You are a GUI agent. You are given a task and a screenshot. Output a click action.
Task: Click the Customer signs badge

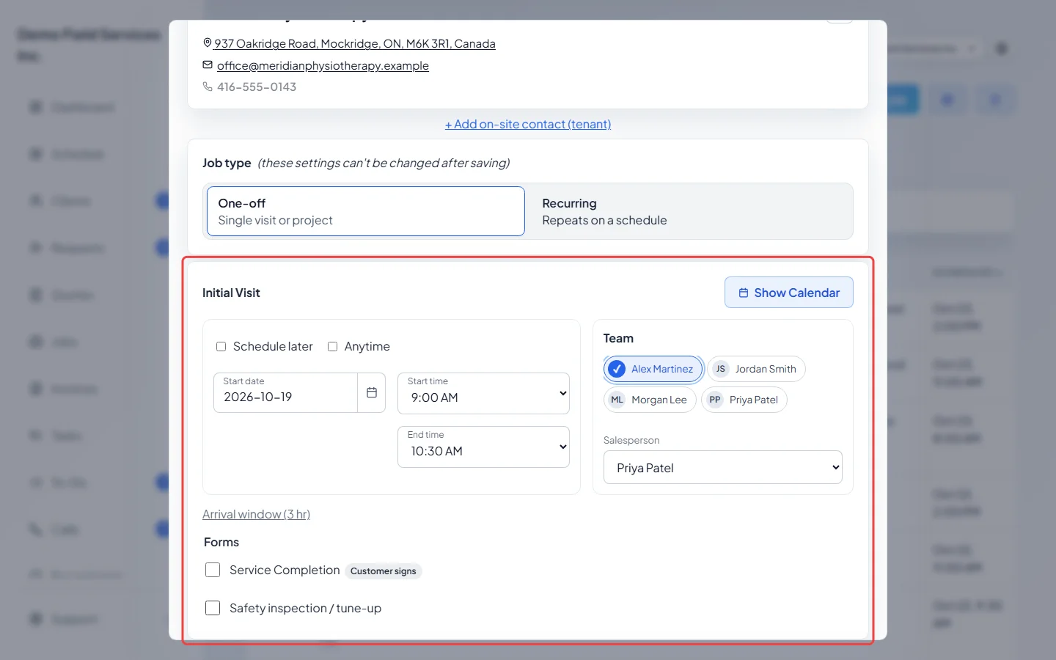pos(384,571)
